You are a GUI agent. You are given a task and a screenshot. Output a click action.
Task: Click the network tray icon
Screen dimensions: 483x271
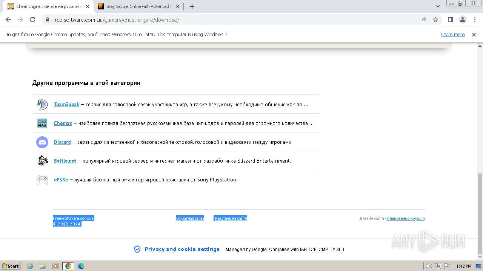tap(438, 266)
